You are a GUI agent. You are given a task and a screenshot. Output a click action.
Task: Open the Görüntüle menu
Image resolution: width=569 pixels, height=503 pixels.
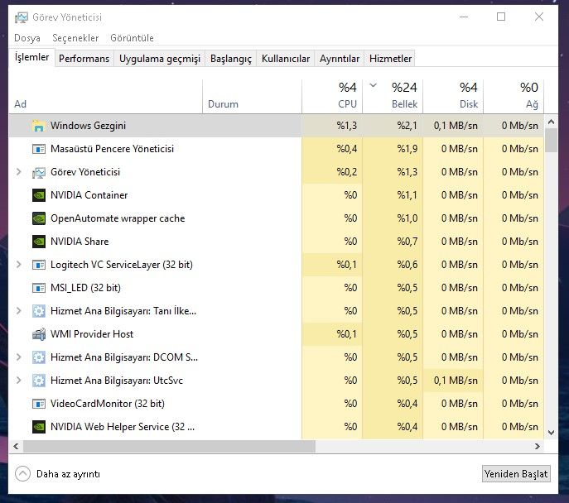pos(132,38)
